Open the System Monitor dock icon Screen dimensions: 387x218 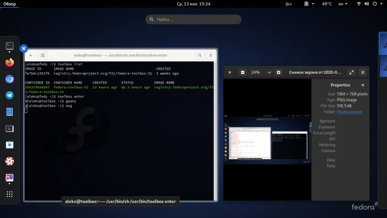[x=9, y=129]
